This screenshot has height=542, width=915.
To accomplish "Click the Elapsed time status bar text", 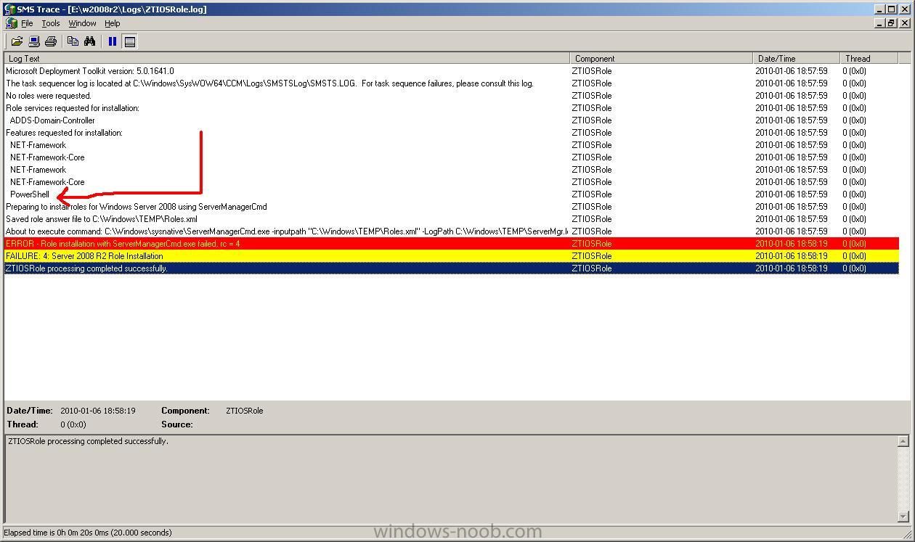I will pos(89,533).
